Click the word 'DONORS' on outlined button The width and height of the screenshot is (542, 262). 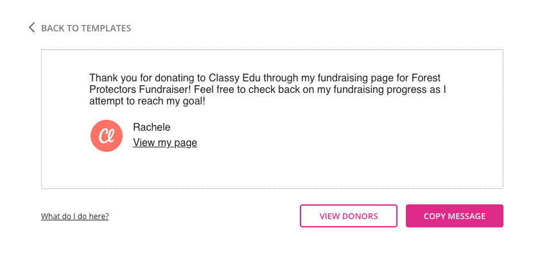tap(360, 216)
